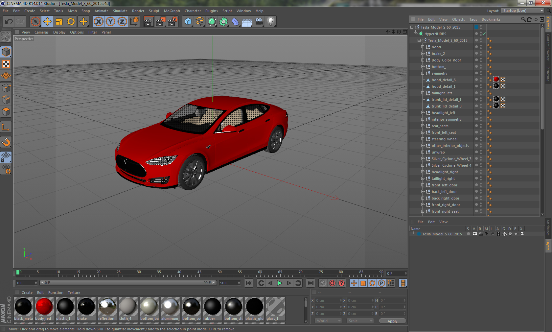Switch the coordinate system icon
Screen dimensions: 552x332
pyautogui.click(x=134, y=22)
